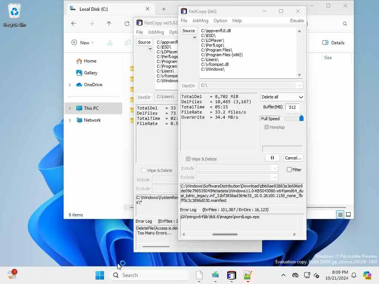Click the Size column header
The image size is (379, 284).
click(328, 58)
